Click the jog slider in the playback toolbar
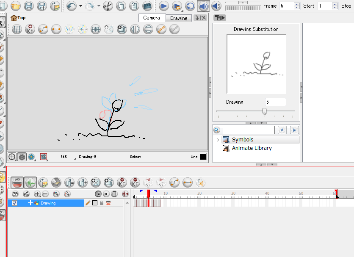This screenshot has height=257, width=354. tap(243, 3)
